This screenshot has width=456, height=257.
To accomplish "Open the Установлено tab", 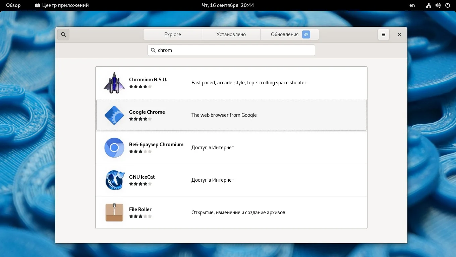I will (x=231, y=34).
